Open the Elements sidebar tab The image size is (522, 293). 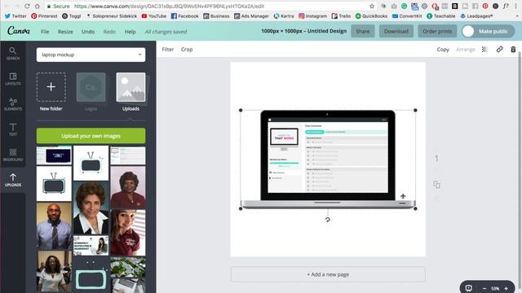pos(13,104)
